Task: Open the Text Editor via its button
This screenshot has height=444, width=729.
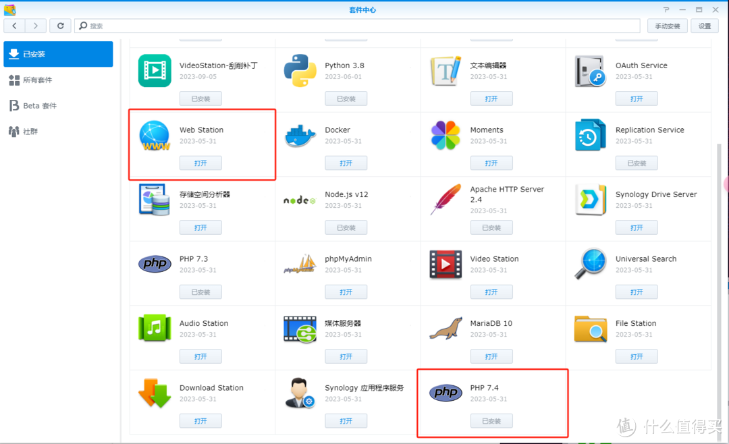Action: 491,99
